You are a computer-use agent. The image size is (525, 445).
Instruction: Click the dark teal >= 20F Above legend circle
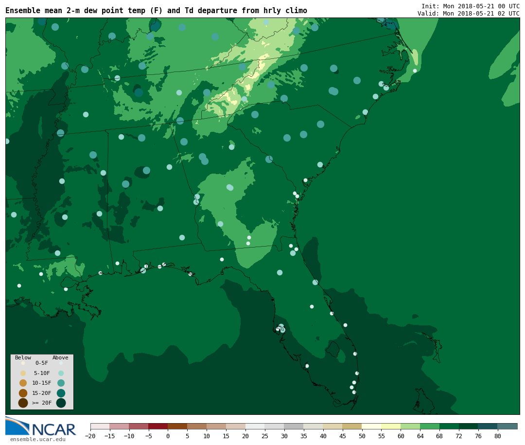(61, 403)
